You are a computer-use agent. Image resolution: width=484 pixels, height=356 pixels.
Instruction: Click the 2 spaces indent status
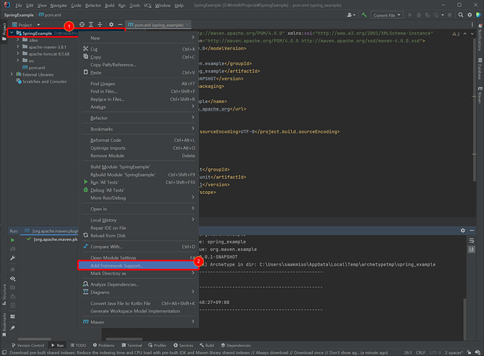click(x=453, y=352)
